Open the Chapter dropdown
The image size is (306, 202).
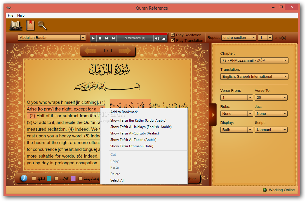(254, 60)
